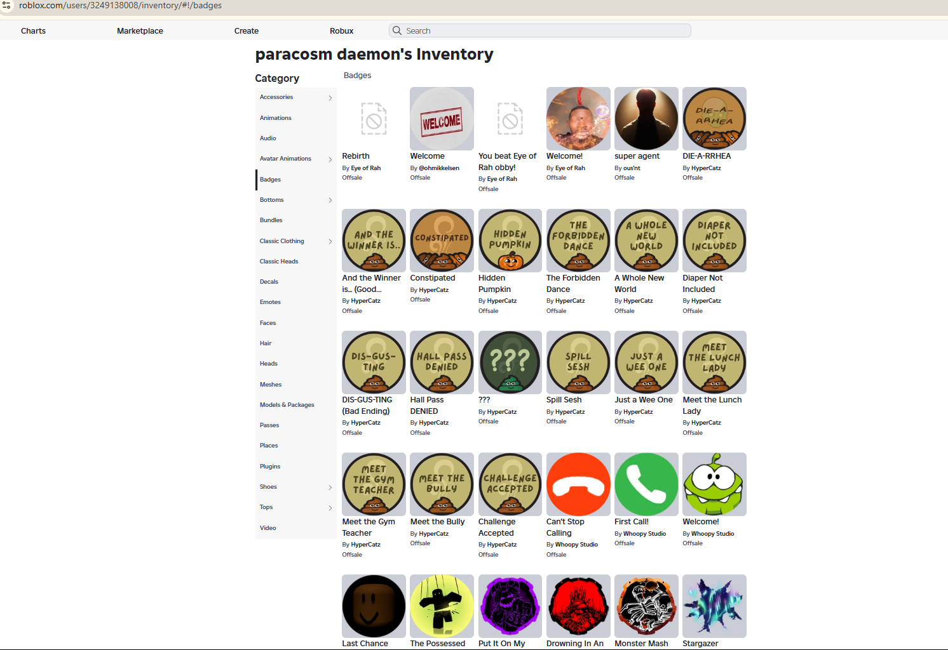The height and width of the screenshot is (650, 948).
Task: Click the site settings icon in address bar
Action: coord(6,5)
